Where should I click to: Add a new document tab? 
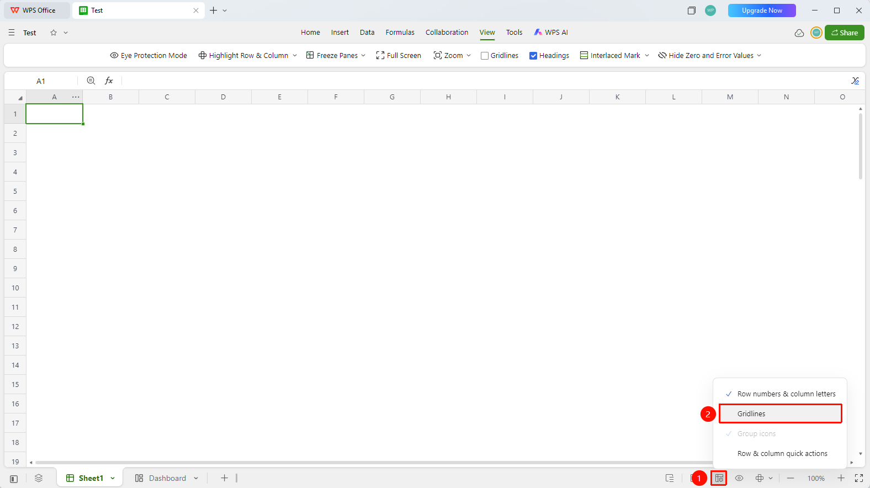pos(213,10)
